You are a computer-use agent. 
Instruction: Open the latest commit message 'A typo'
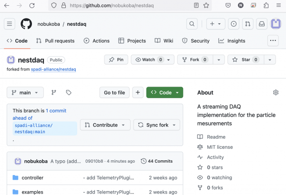(66, 161)
